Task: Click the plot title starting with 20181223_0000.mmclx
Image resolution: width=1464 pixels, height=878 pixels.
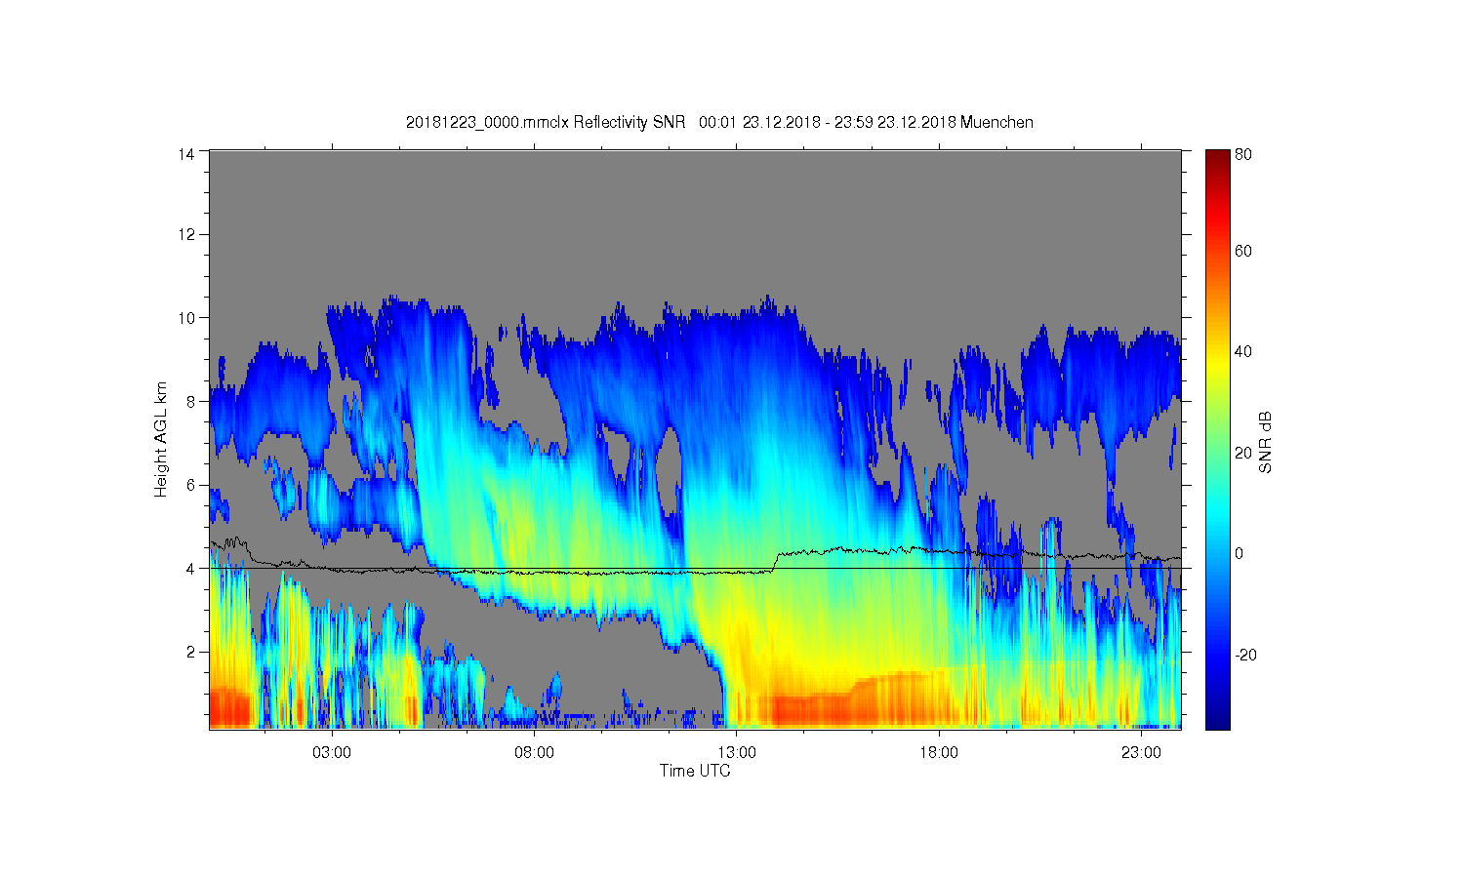Action: click(719, 122)
